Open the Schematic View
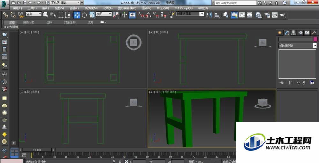Viewport: 319px width, 163px height. click(249, 15)
